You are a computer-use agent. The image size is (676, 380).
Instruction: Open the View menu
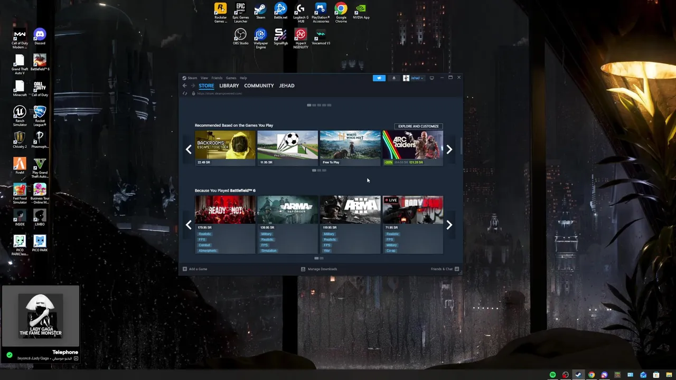(204, 78)
